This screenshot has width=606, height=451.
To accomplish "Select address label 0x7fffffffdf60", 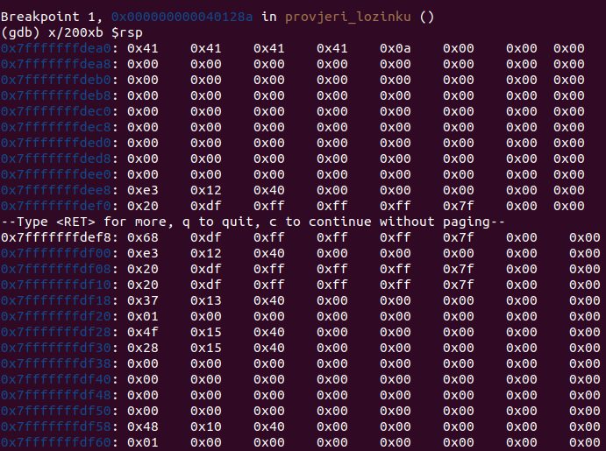I will point(60,442).
